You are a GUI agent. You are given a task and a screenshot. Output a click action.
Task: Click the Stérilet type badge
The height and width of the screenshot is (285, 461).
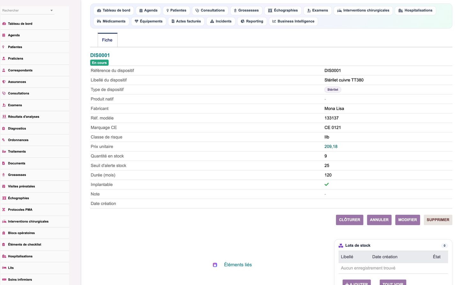coord(333,90)
